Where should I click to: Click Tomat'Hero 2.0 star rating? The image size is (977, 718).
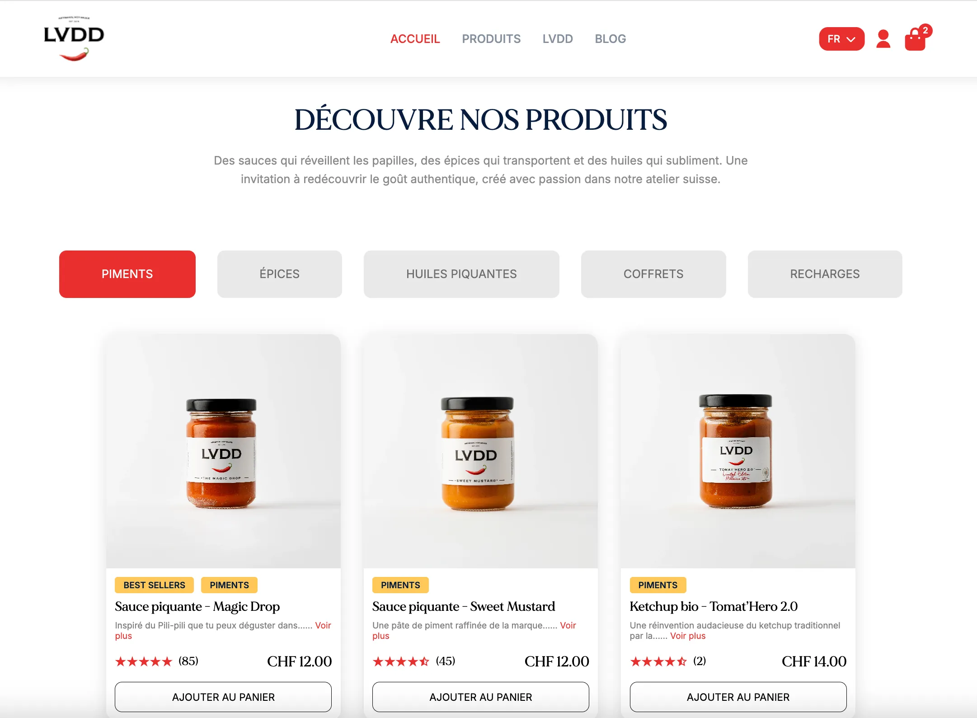(658, 661)
